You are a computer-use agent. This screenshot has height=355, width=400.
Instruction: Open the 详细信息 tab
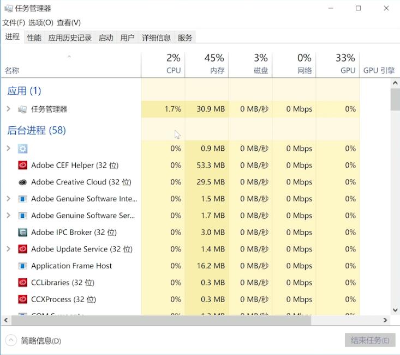(157, 38)
